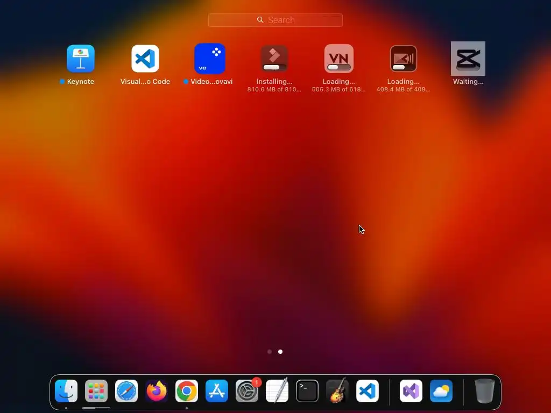Open TextEdit from the Dock
This screenshot has width=551, height=413.
pos(277,391)
